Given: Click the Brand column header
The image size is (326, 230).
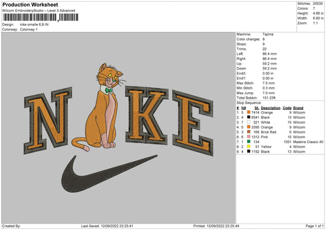Looking at the screenshot, I should pos(298,108).
